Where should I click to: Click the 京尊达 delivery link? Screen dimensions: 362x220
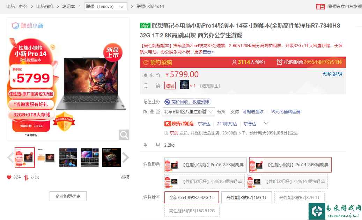(x=250, y=124)
